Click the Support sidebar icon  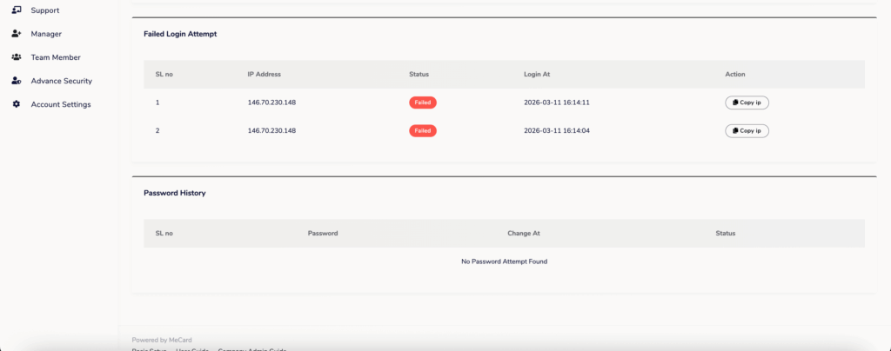[x=16, y=10]
